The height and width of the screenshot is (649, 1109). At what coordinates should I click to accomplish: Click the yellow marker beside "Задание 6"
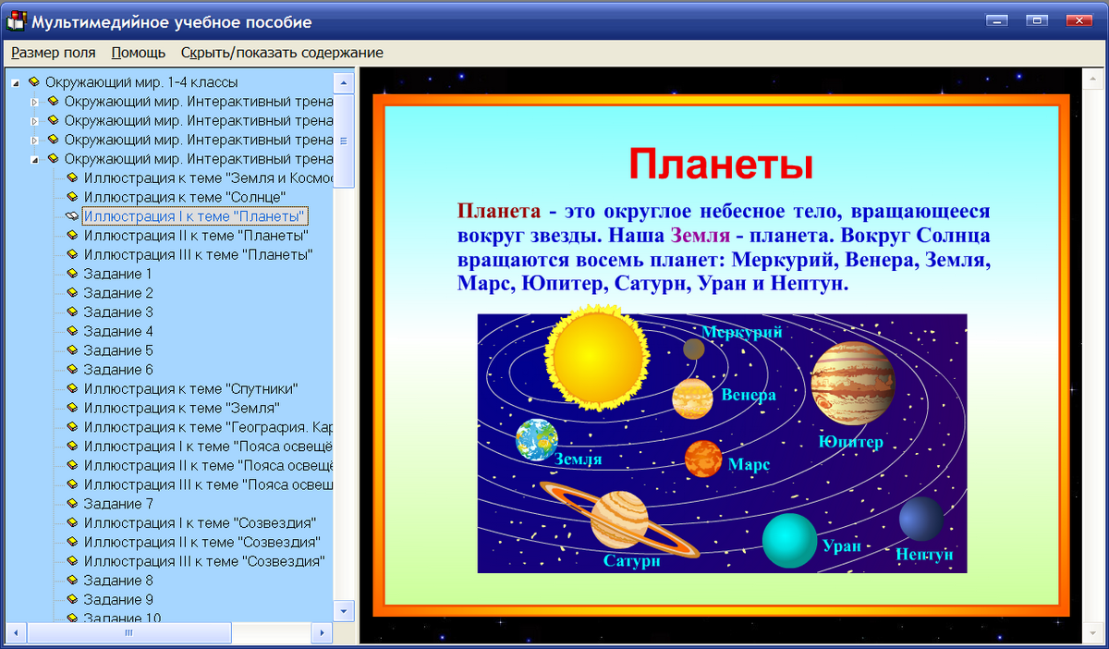pos(72,369)
